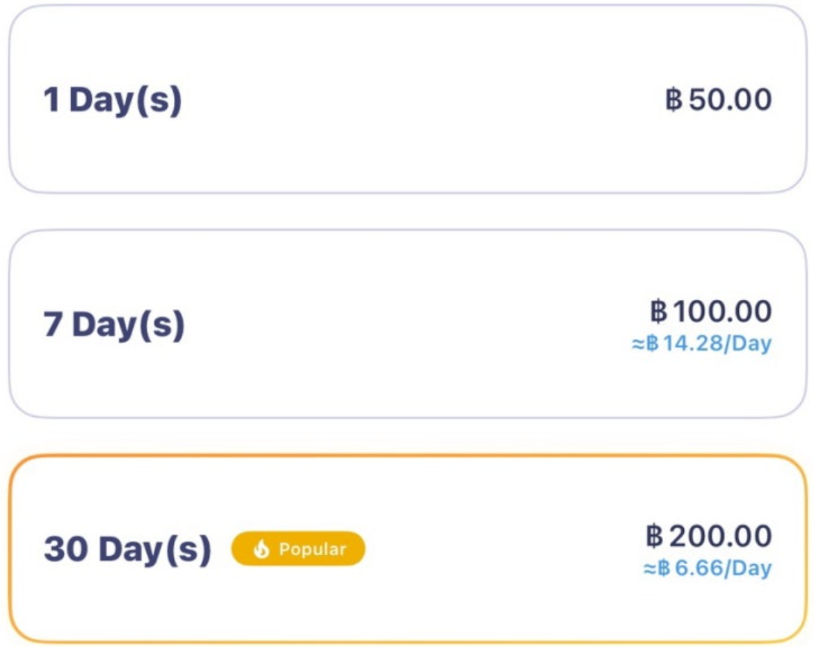
Task: Click the ฿200.00 price
Action: [x=709, y=536]
